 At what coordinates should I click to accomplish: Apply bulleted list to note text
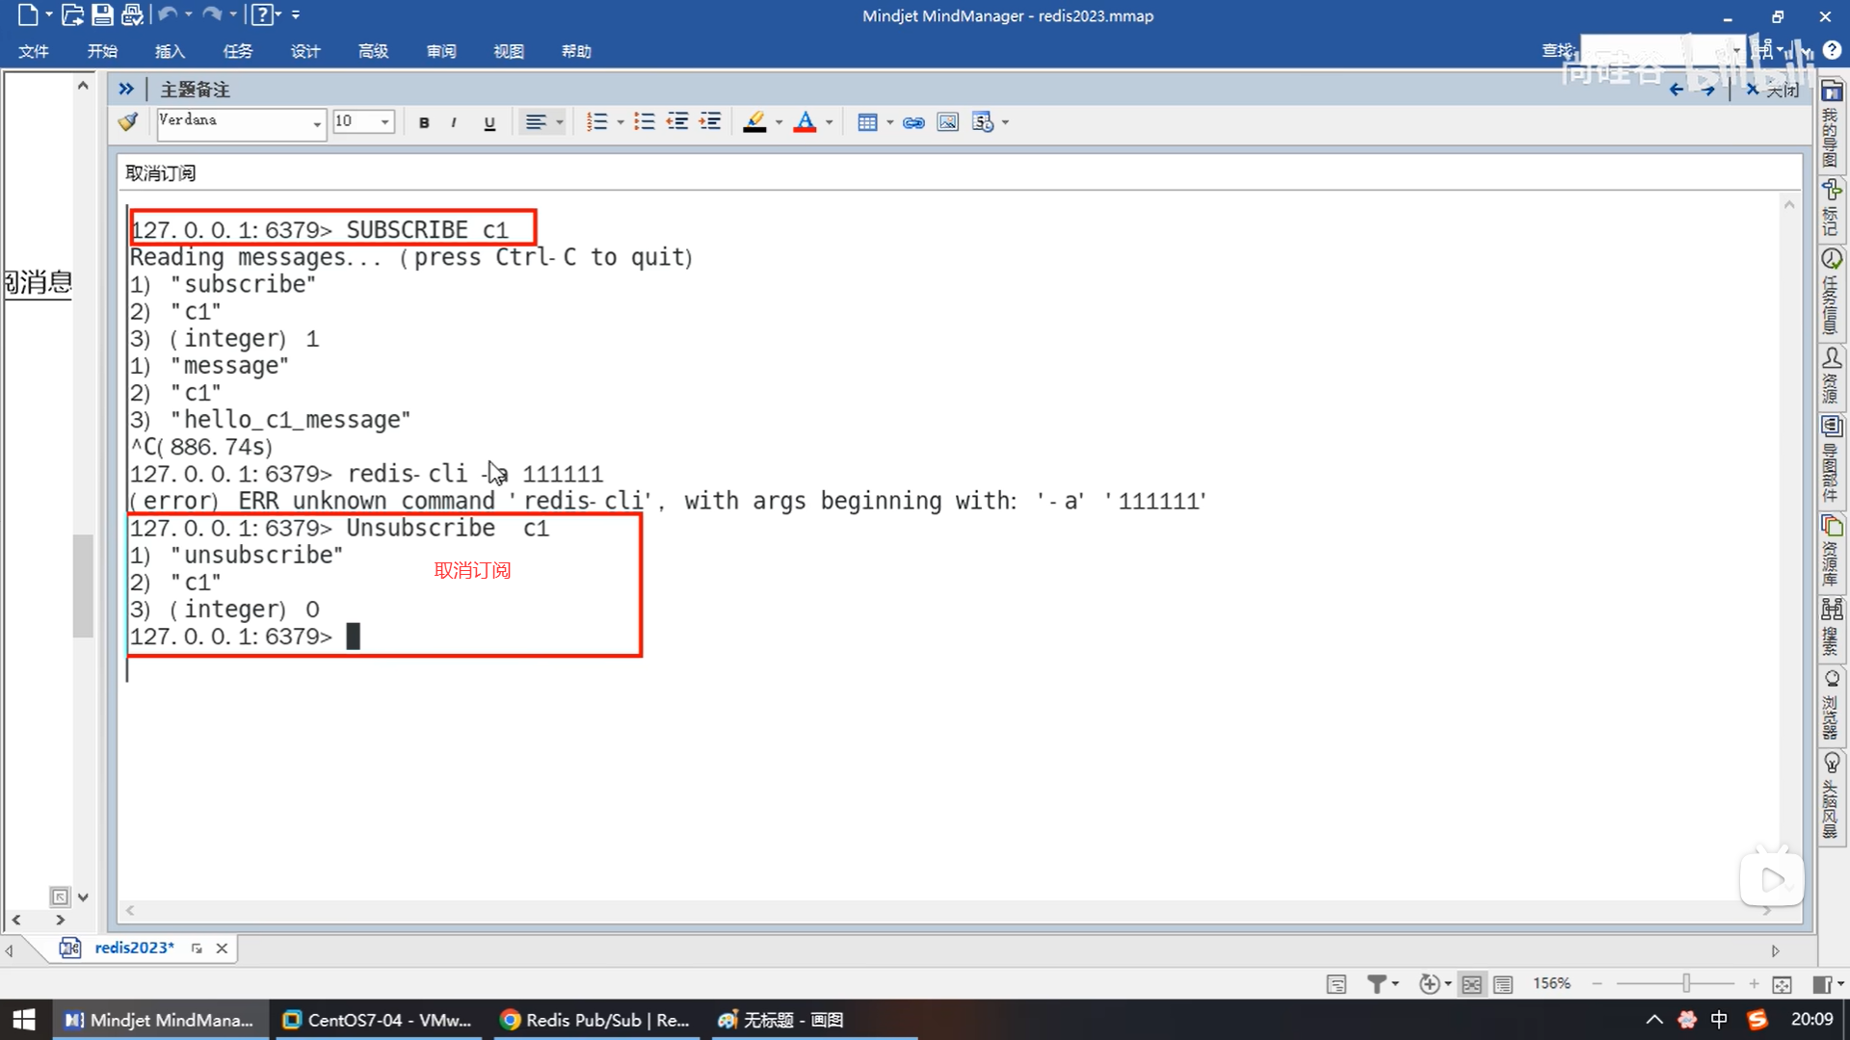tap(645, 122)
